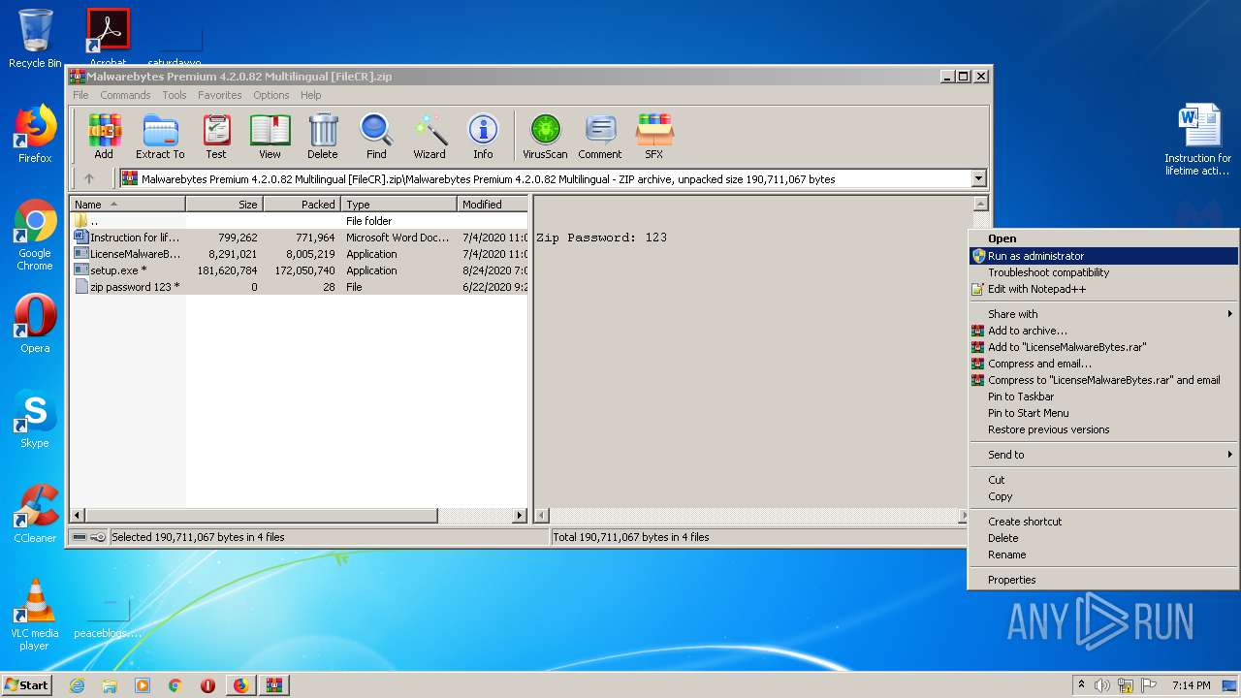
Task: Choose Restore previous versions
Action: pyautogui.click(x=1104, y=429)
